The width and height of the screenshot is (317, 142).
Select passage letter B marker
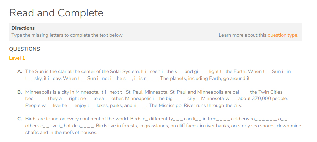[20, 92]
